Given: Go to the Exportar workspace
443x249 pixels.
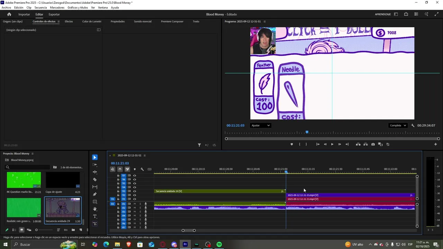Looking at the screenshot, I should pos(54,15).
